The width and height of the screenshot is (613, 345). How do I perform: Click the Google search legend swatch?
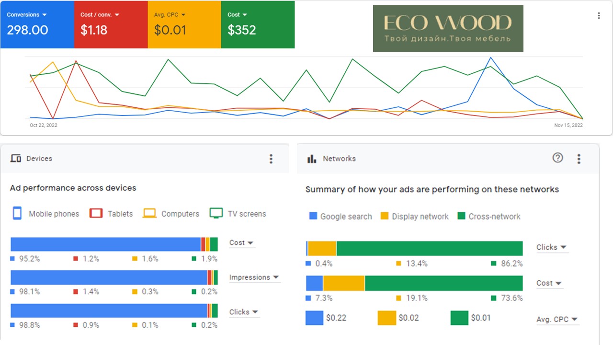point(313,216)
